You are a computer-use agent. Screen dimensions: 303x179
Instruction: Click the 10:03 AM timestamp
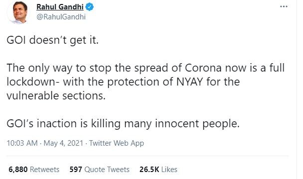(22, 143)
